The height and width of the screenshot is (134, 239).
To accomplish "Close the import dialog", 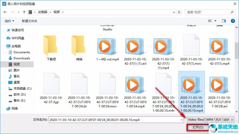I will (x=235, y=4).
